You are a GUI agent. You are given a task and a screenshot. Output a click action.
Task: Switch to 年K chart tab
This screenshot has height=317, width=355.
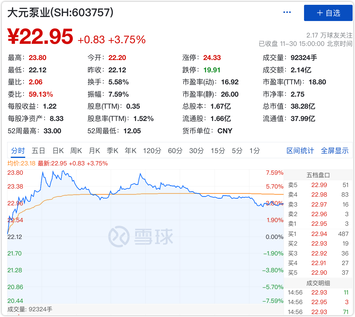point(131,151)
